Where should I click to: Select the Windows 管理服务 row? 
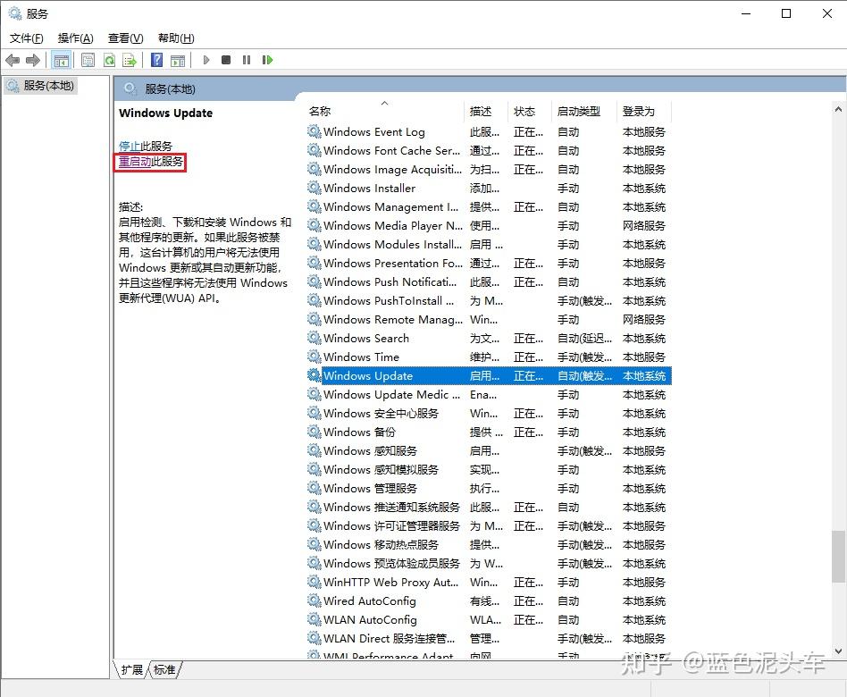point(489,489)
